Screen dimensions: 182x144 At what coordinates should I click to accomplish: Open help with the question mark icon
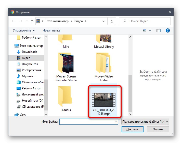coord(168,30)
